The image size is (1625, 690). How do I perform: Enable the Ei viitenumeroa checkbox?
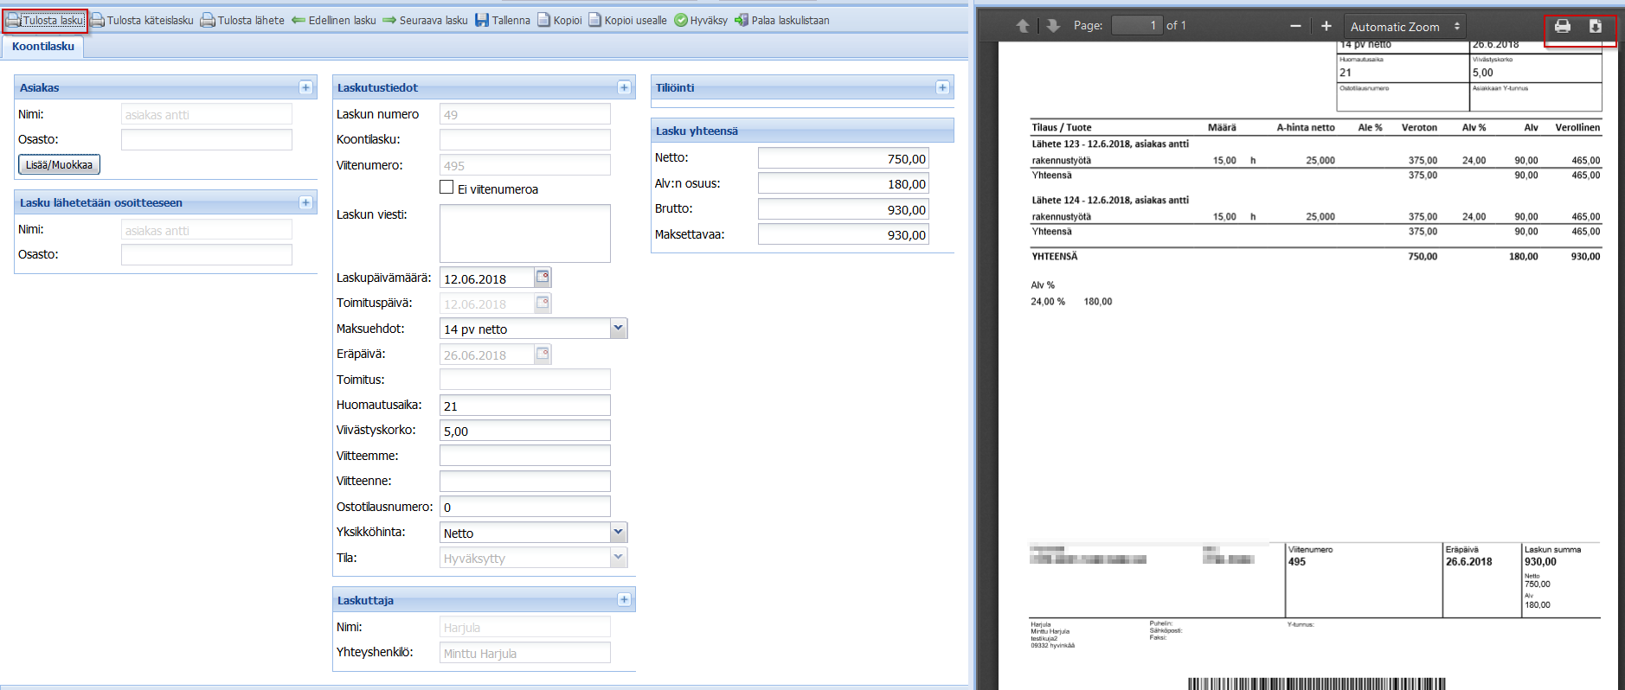tap(446, 188)
